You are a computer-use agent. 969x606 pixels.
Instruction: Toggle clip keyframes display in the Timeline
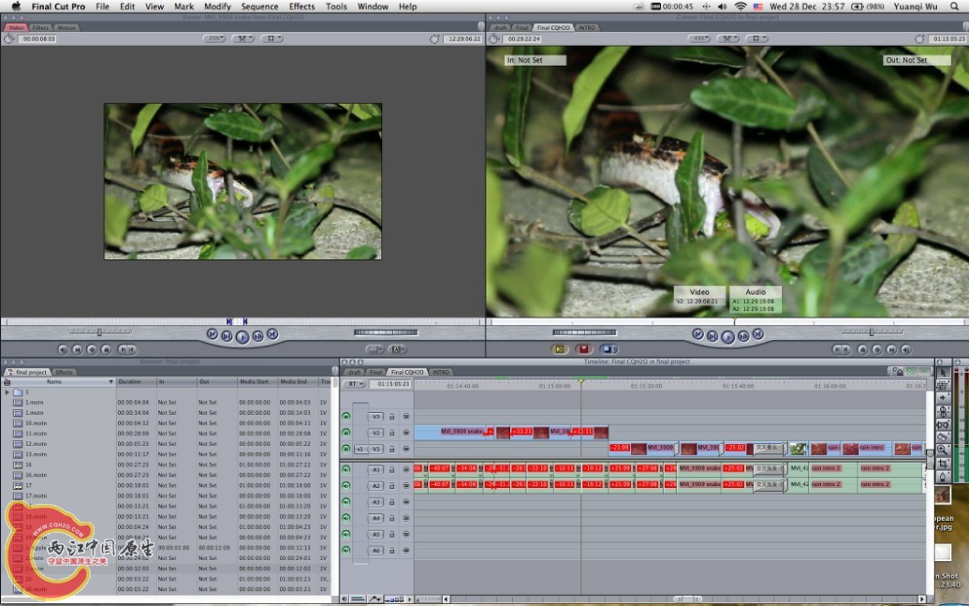(358, 599)
